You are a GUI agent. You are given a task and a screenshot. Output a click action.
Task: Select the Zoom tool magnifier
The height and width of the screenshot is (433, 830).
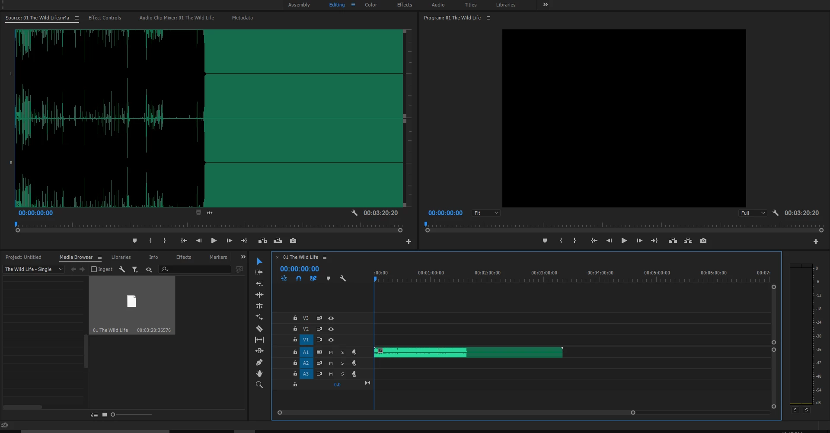pyautogui.click(x=259, y=385)
